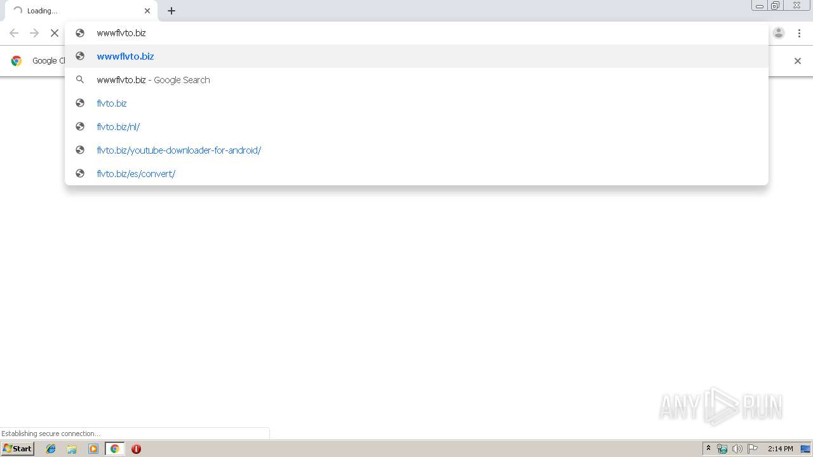
Task: Open the Windows Start menu
Action: [17, 449]
